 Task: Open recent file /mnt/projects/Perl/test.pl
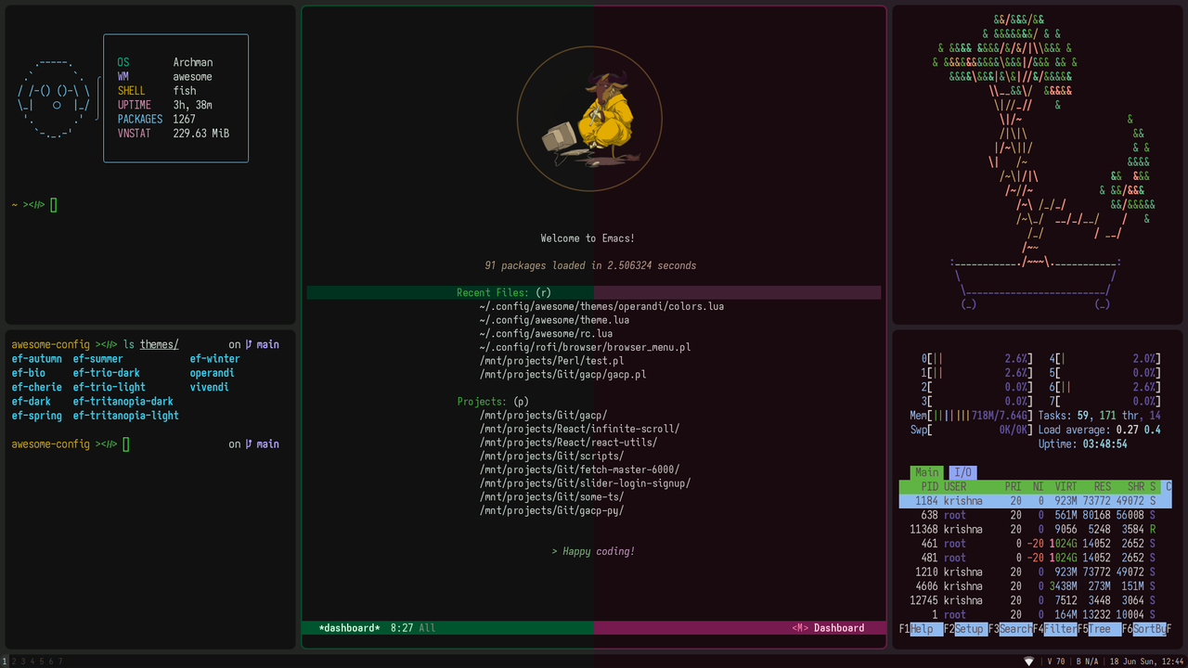pyautogui.click(x=551, y=361)
